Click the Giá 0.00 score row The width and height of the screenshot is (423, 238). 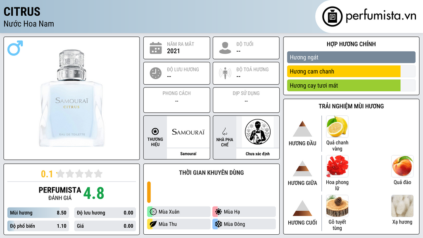pos(105,226)
